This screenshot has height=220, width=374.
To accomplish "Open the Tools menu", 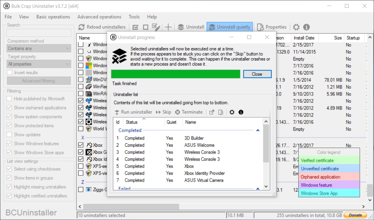I will 134,17.
